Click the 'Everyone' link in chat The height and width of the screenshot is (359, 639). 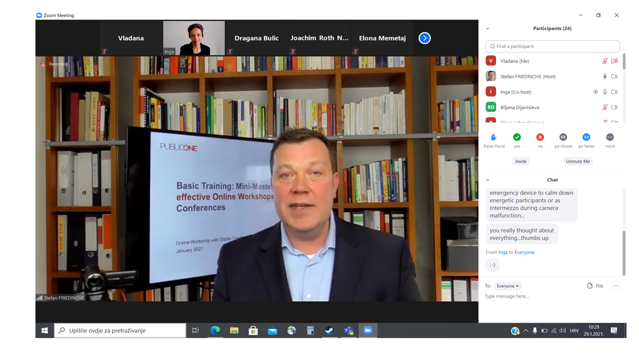click(525, 252)
